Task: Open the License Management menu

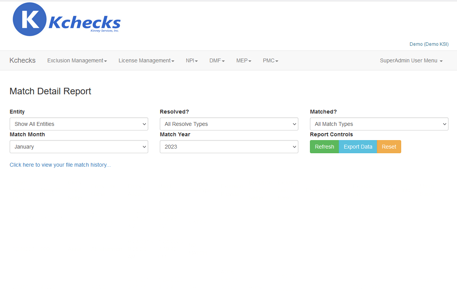Action: point(146,60)
